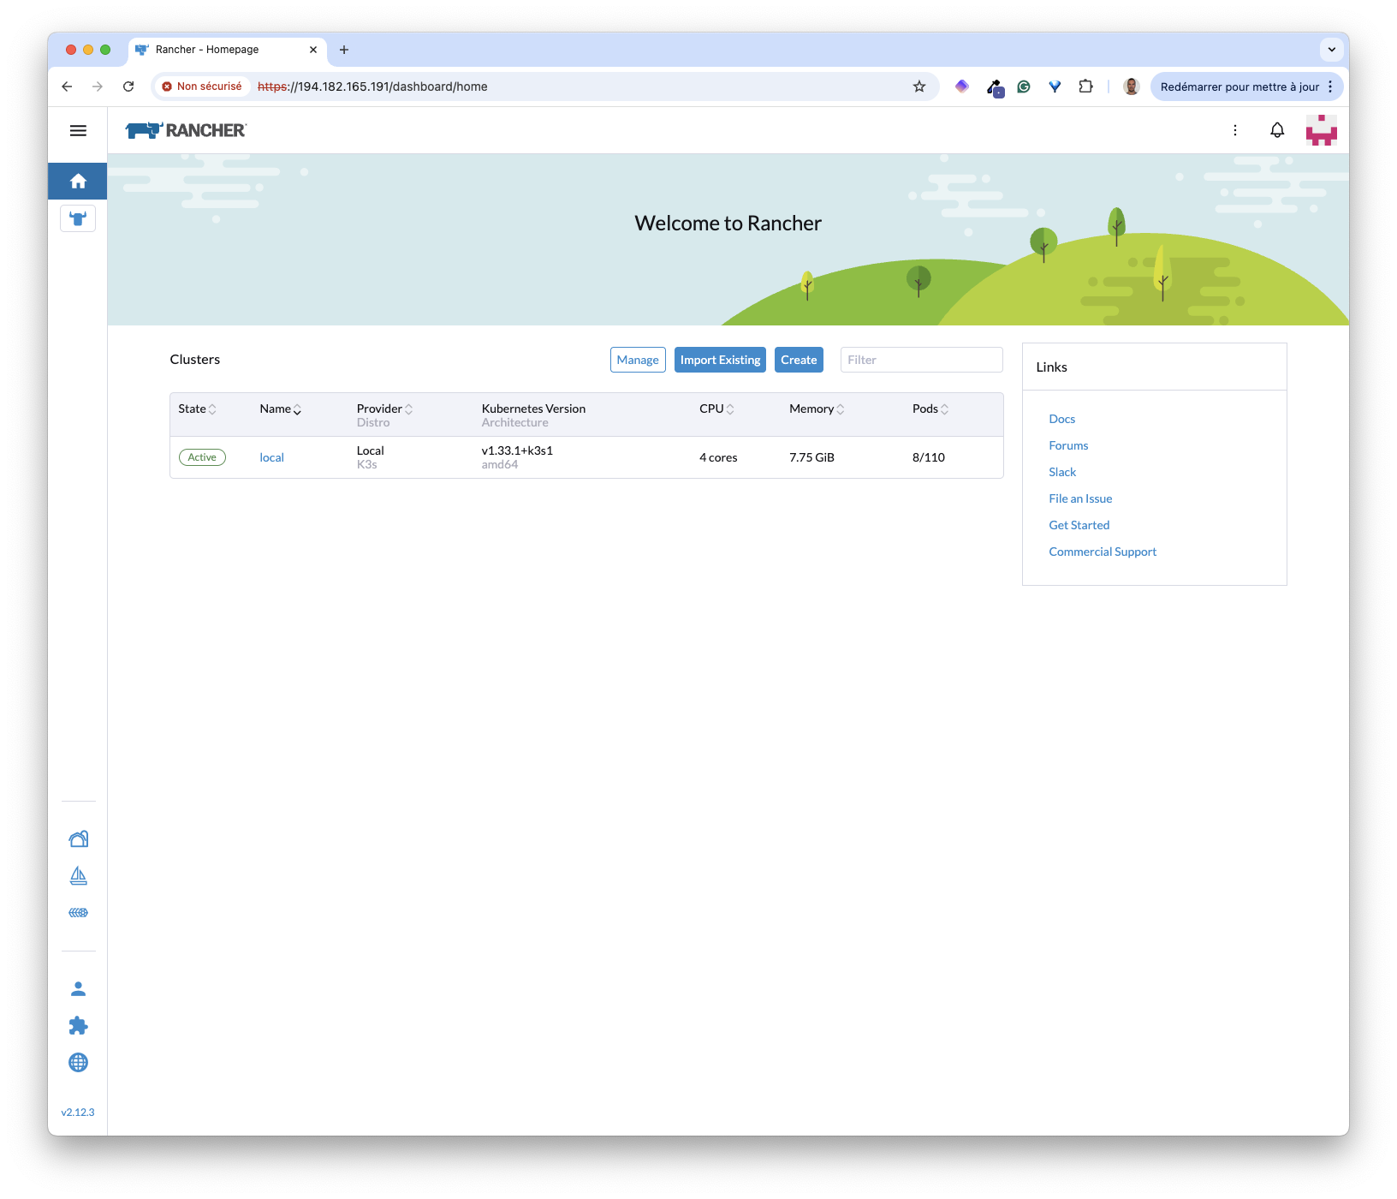Open Users & Authentication person icon
This screenshot has width=1397, height=1199.
point(78,989)
